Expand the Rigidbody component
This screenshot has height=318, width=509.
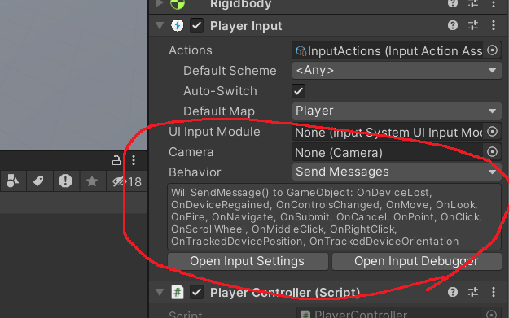point(160,3)
